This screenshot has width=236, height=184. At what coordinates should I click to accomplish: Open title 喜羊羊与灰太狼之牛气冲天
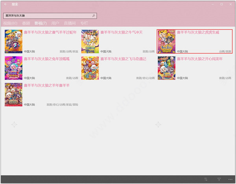(122, 32)
